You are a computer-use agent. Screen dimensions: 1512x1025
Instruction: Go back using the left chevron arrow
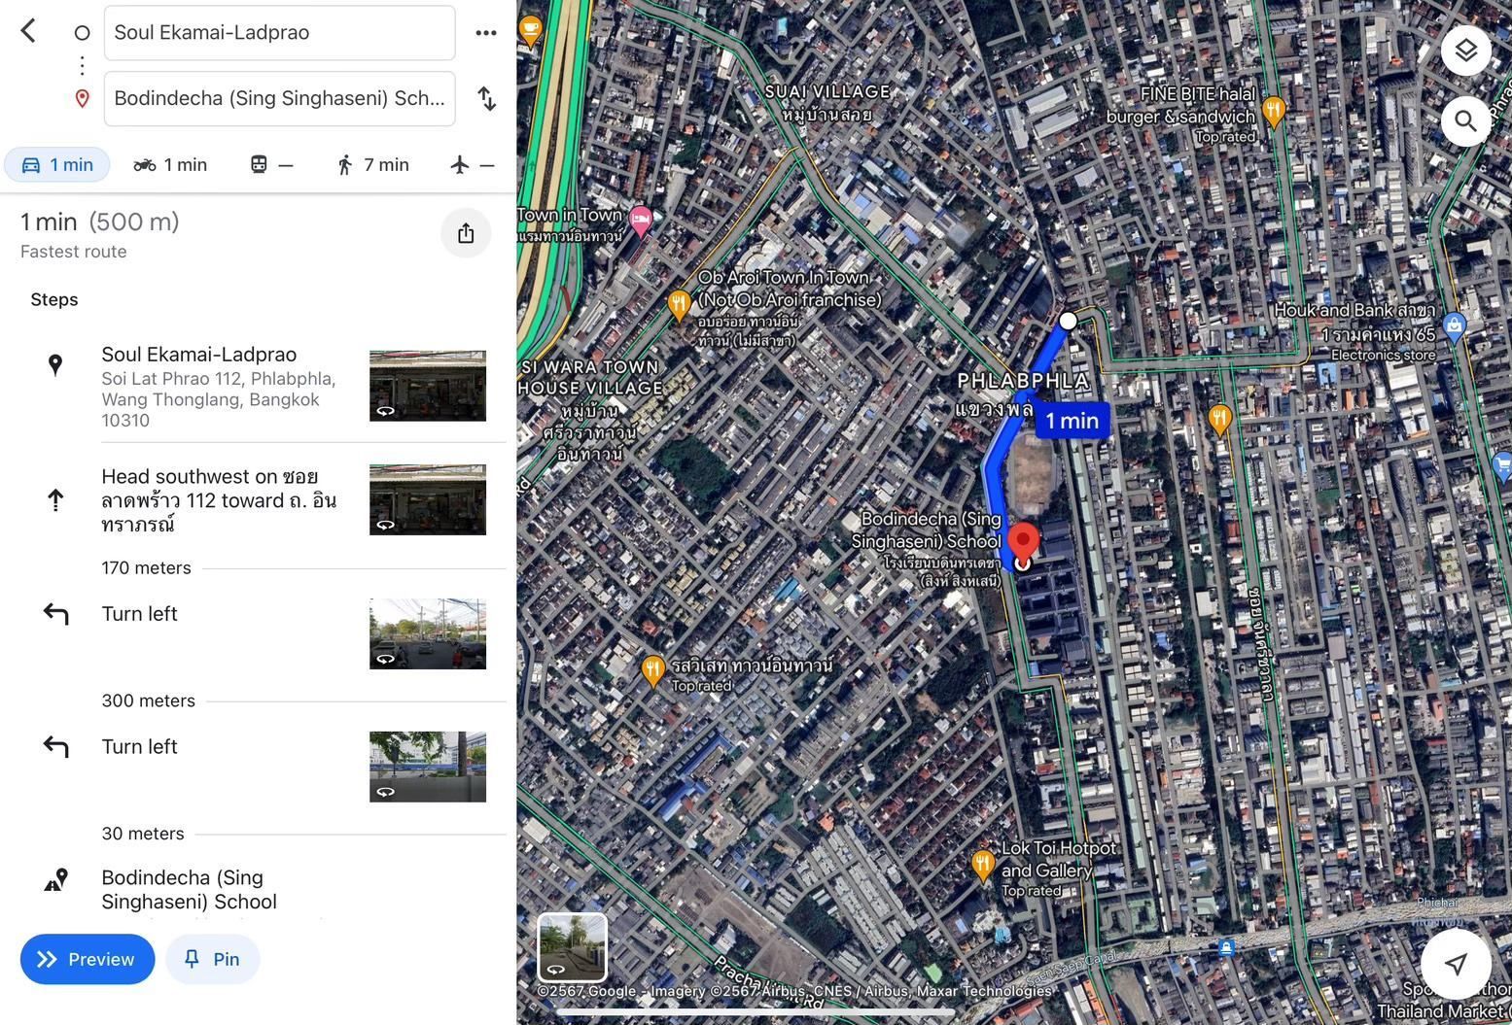point(28,31)
